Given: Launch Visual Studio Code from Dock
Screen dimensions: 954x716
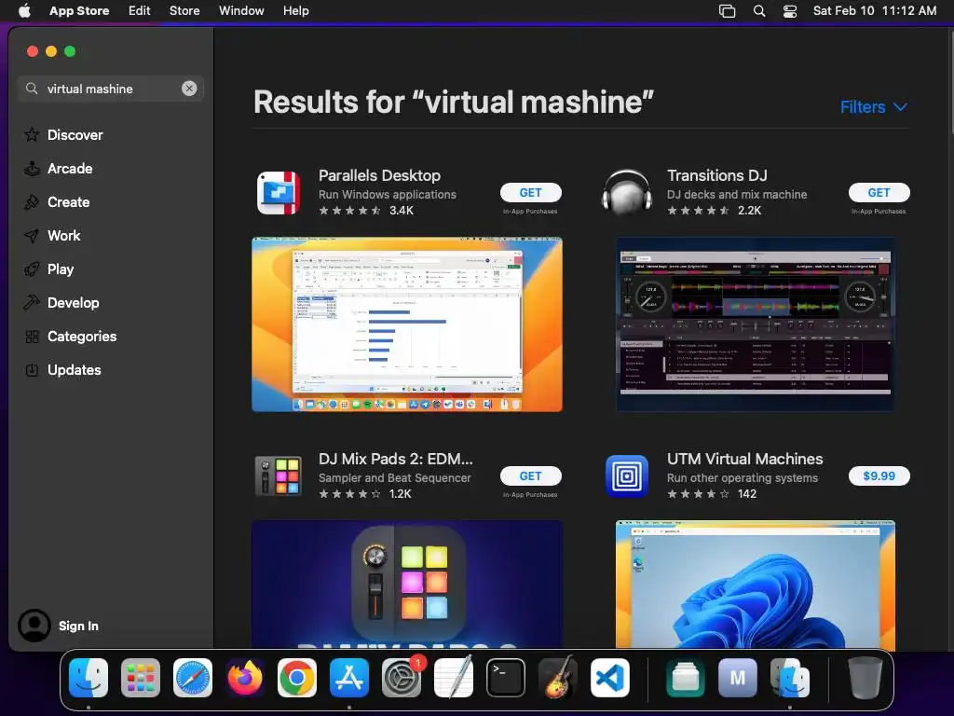Looking at the screenshot, I should [x=610, y=677].
